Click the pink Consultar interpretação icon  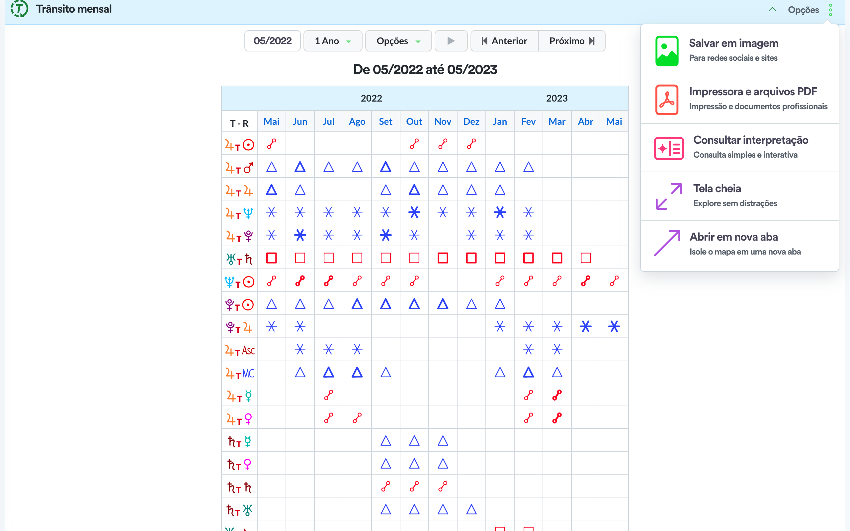click(x=668, y=148)
